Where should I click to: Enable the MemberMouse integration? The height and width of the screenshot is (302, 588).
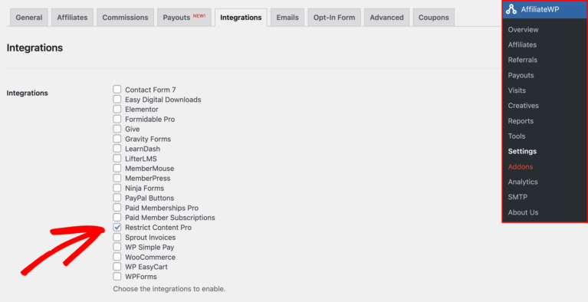point(117,169)
